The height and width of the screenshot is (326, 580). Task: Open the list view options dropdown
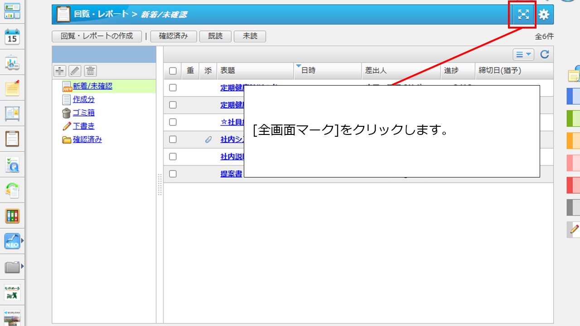coord(523,54)
